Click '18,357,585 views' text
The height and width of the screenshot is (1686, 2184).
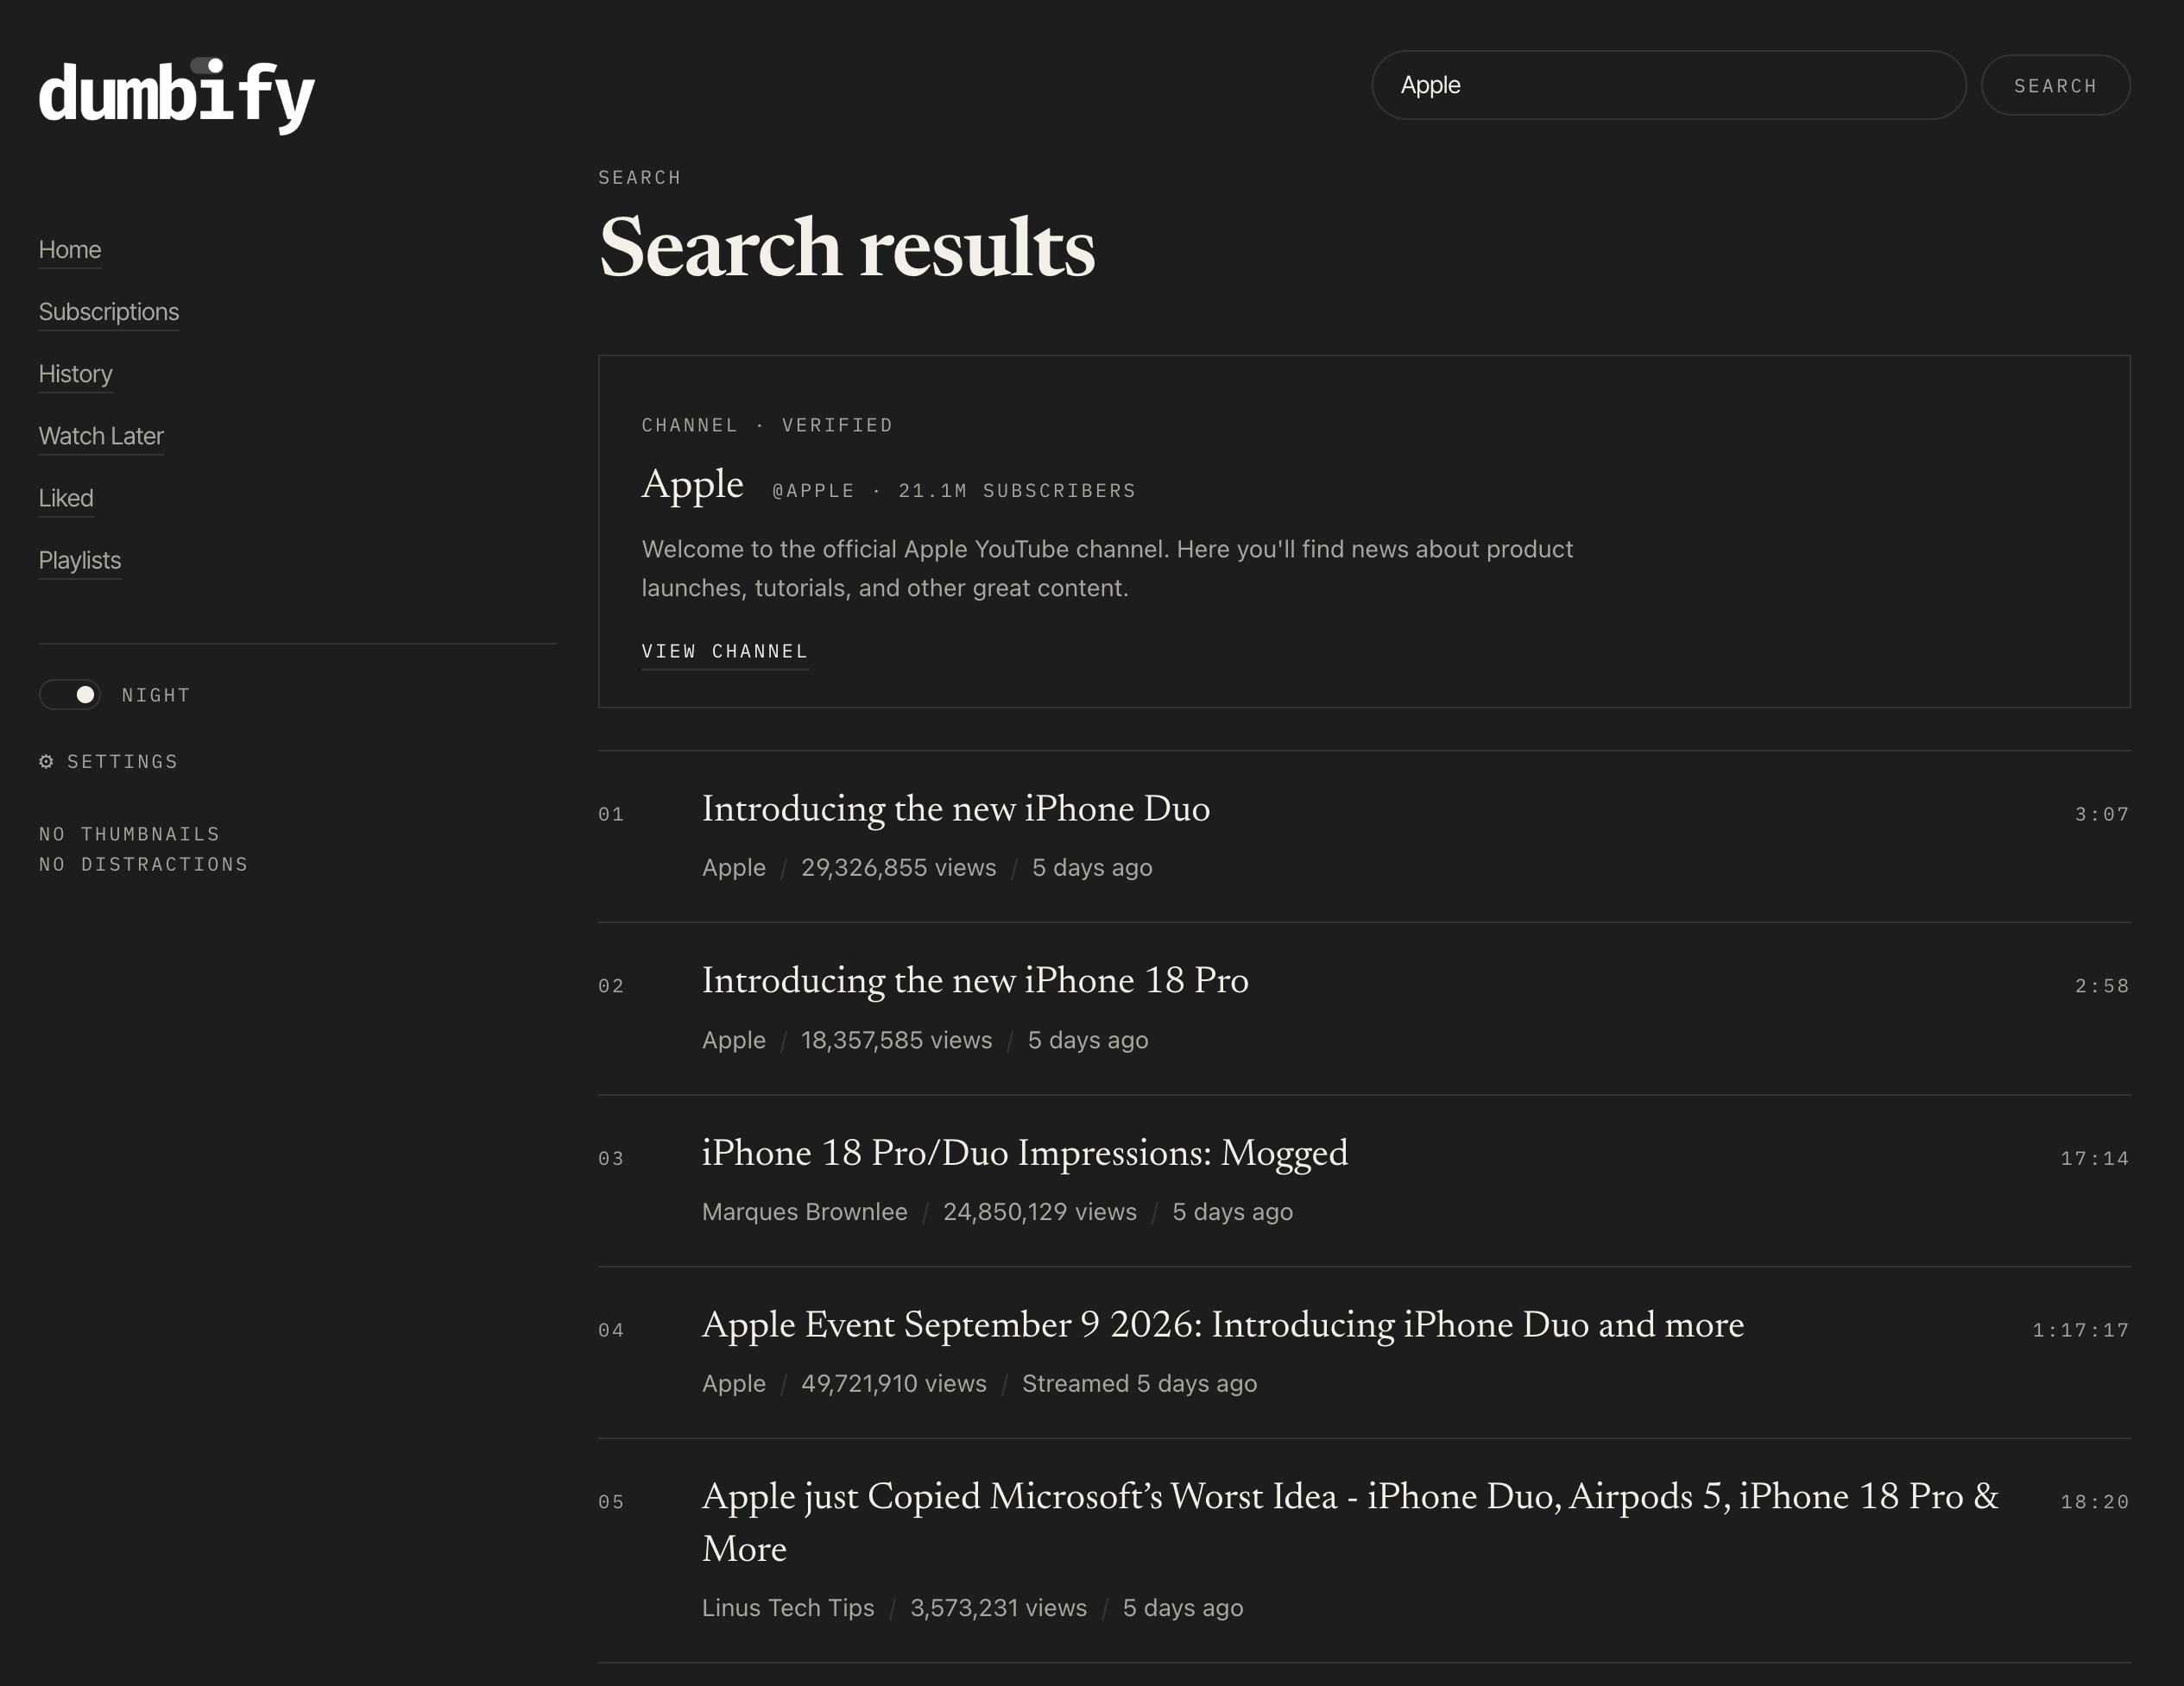pos(897,1041)
